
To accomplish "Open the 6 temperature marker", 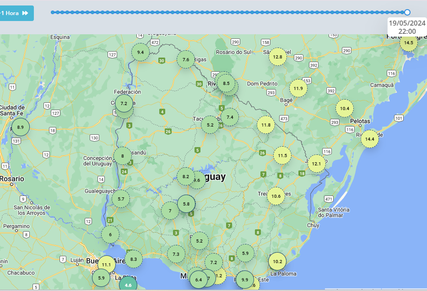I will point(110,234).
